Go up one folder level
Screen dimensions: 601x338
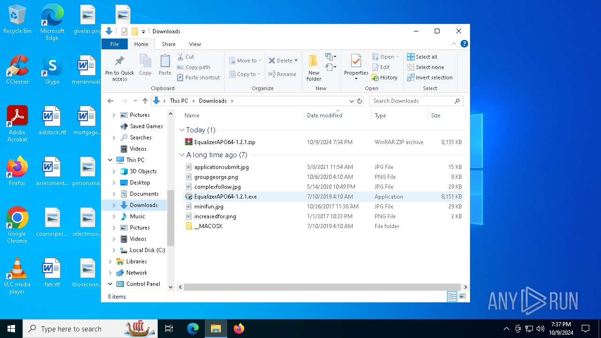point(145,101)
